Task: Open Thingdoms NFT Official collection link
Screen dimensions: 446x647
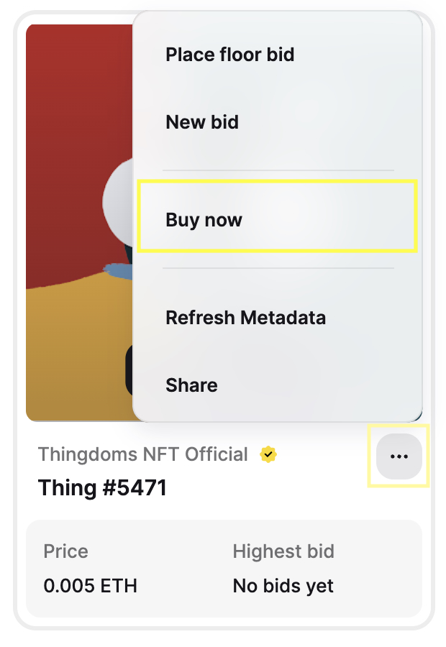Action: [143, 454]
